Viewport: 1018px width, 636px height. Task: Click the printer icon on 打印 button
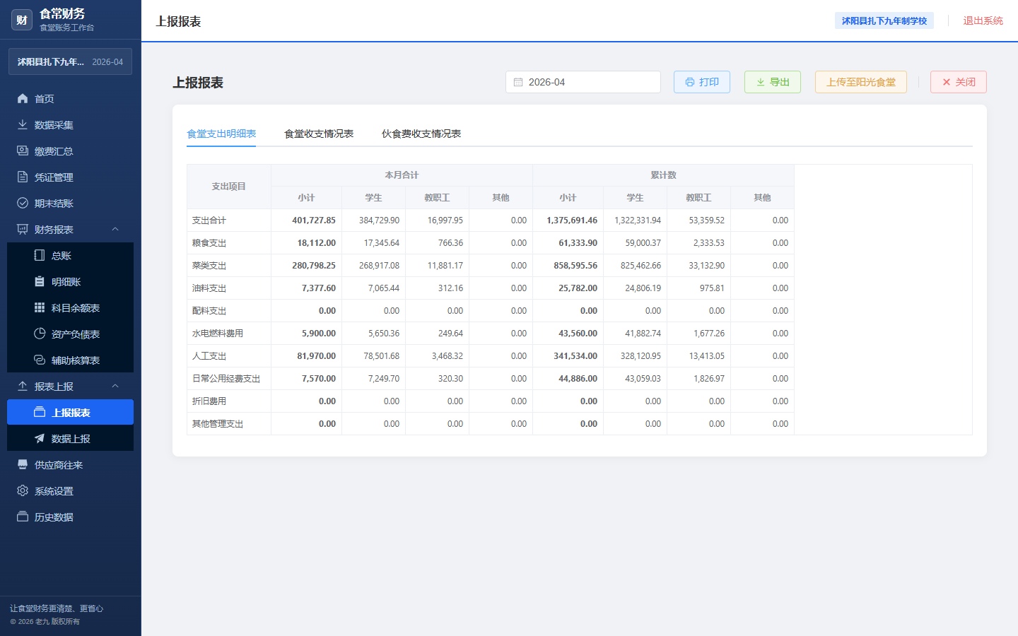689,82
